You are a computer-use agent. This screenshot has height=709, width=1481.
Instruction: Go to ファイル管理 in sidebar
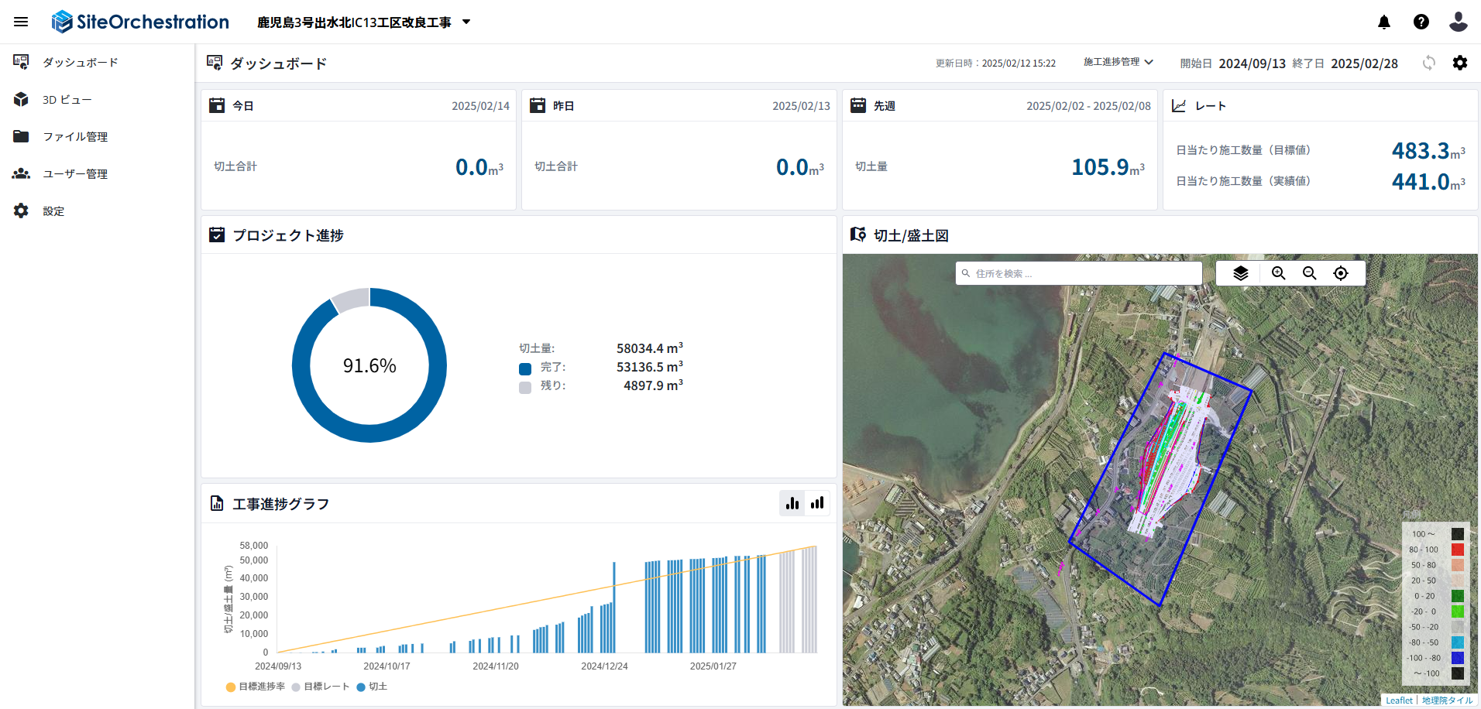pyautogui.click(x=74, y=137)
